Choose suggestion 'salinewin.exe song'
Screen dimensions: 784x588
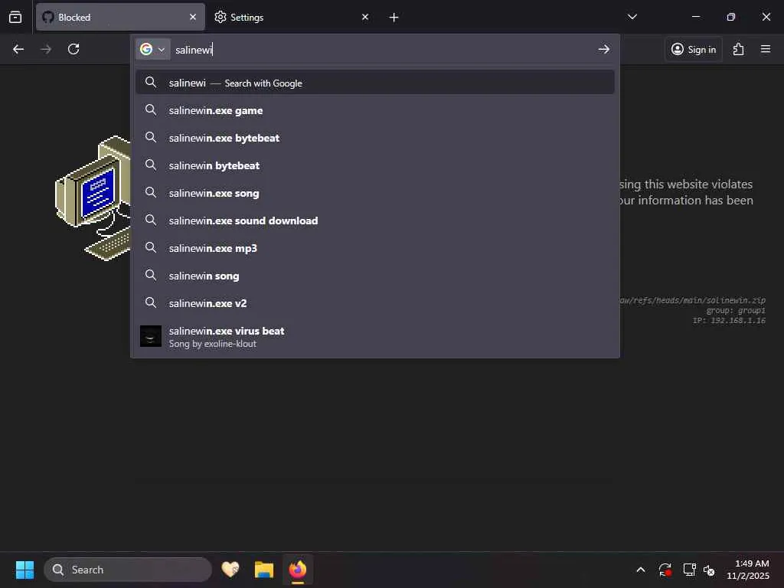375,193
